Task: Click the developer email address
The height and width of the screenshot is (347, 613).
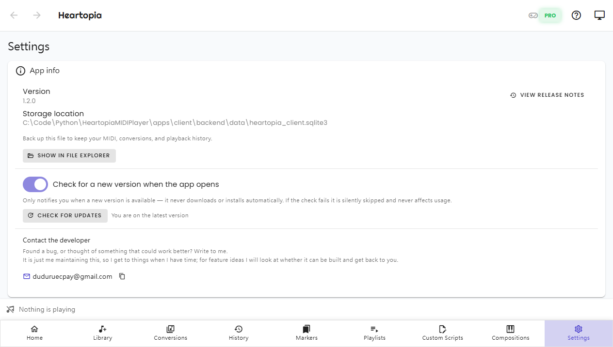Action: tap(72, 277)
